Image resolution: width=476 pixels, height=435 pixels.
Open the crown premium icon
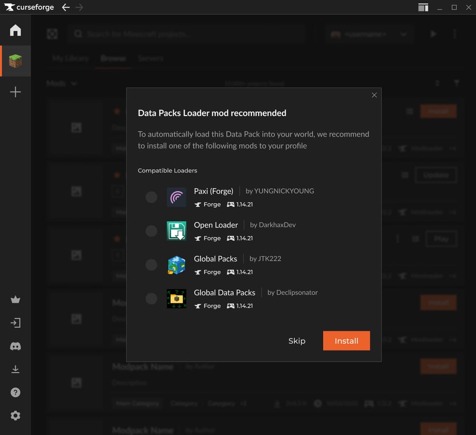[15, 300]
